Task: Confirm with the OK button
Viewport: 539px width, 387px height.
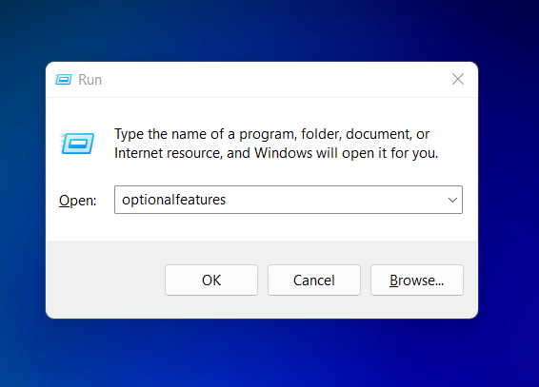Action: coord(211,280)
